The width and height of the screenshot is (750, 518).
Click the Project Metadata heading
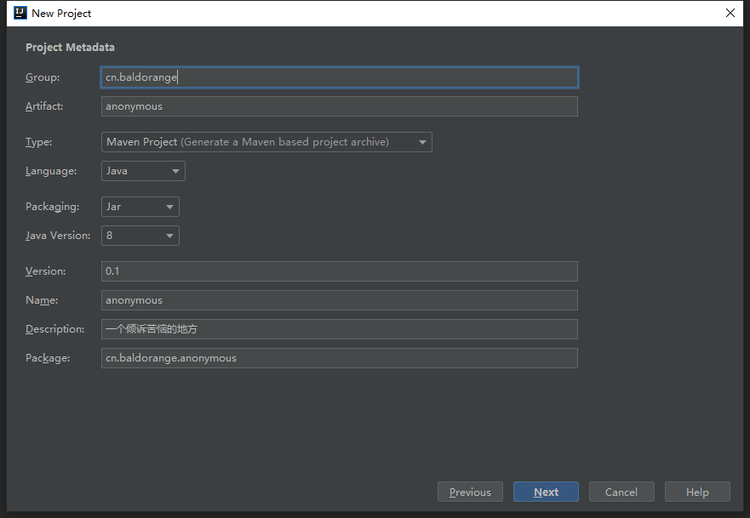point(71,48)
